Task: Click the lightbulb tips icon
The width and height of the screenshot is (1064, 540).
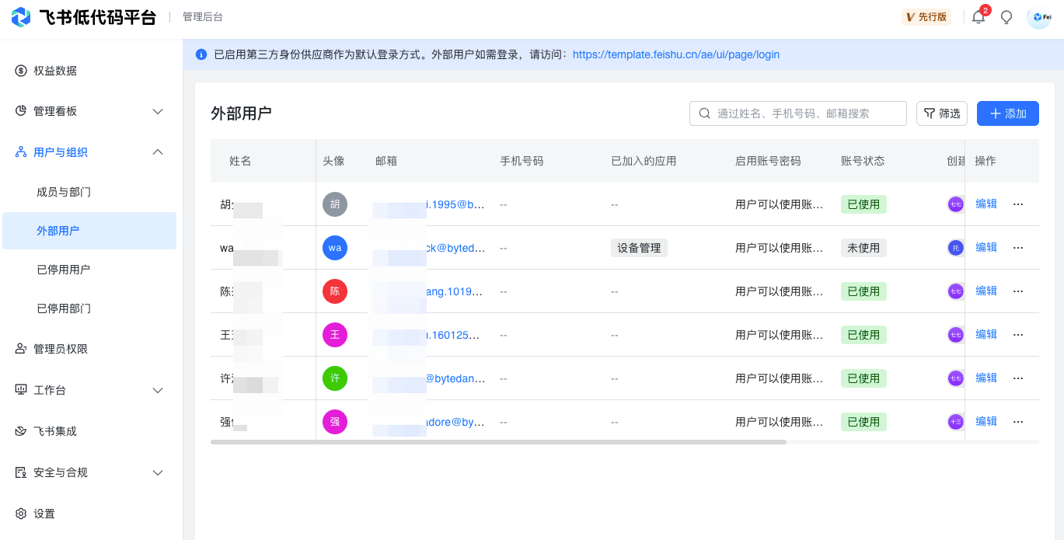Action: [x=1006, y=17]
